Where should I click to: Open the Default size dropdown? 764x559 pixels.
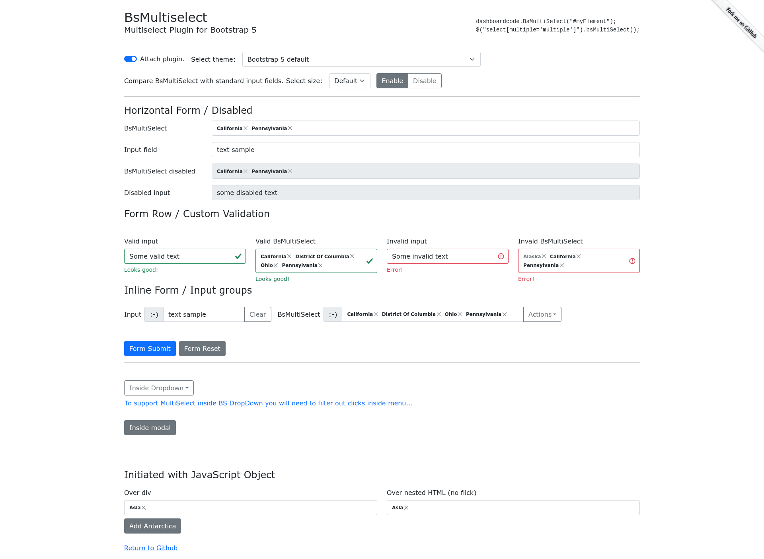pyautogui.click(x=349, y=81)
